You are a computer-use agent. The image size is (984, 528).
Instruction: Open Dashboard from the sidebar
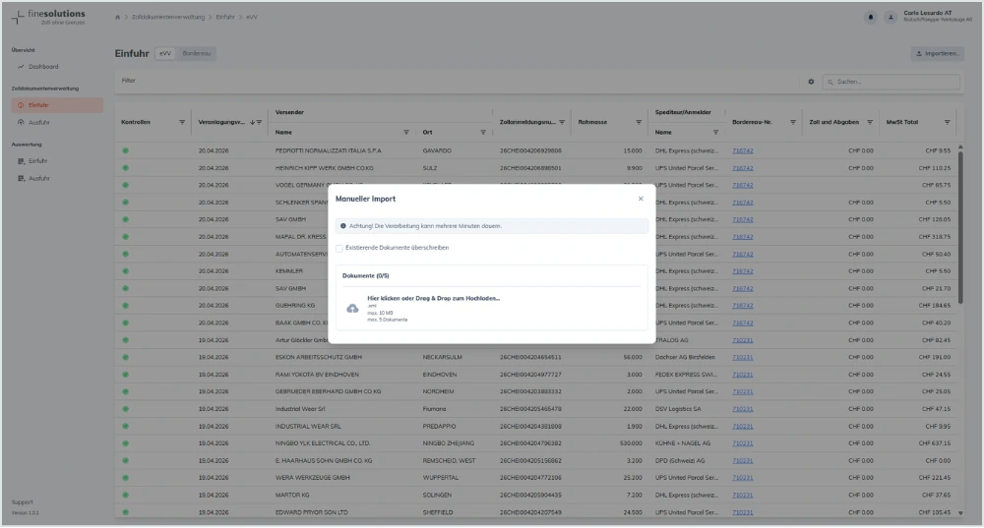pos(43,67)
